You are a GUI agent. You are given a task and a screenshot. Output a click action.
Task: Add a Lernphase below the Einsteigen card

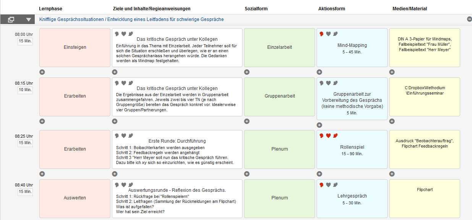coord(42,72)
